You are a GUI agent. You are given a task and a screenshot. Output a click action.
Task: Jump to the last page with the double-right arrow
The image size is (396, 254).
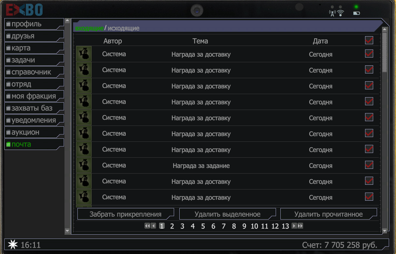pyautogui.click(x=300, y=226)
